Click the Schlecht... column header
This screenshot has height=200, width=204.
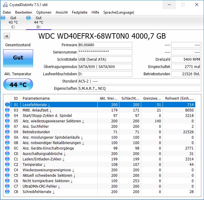(130, 98)
